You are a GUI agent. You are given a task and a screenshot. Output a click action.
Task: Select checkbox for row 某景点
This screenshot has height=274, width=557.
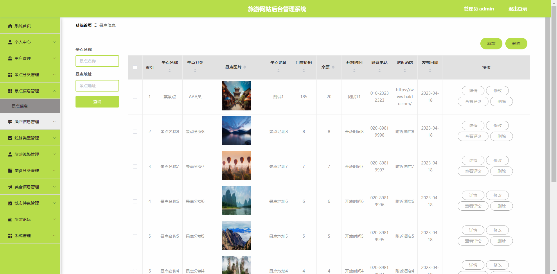point(135,97)
